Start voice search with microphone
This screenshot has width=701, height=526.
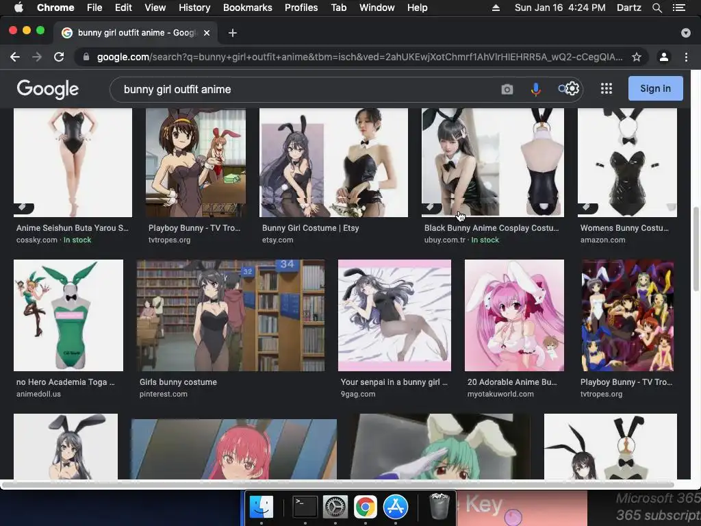pos(535,89)
